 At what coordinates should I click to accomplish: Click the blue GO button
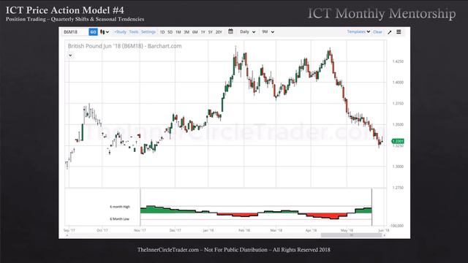[93, 32]
